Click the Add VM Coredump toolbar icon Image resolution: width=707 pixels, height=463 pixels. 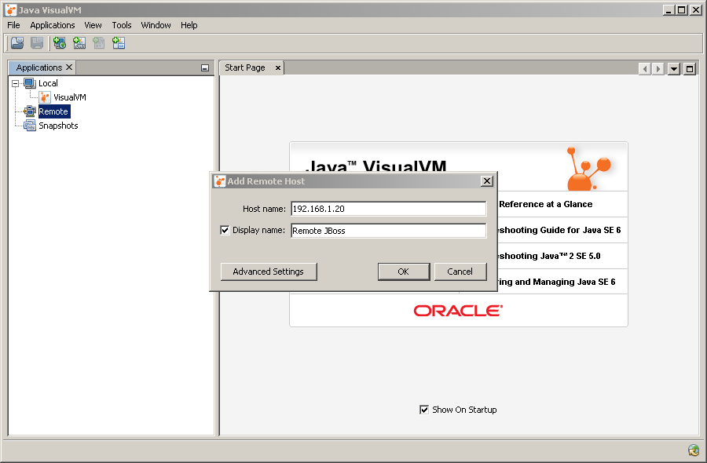coord(119,43)
